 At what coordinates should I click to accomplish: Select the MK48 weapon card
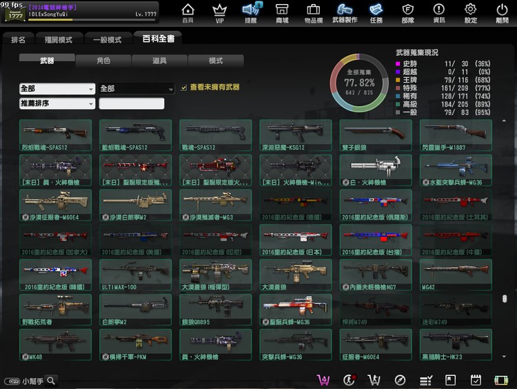[x=55, y=344]
